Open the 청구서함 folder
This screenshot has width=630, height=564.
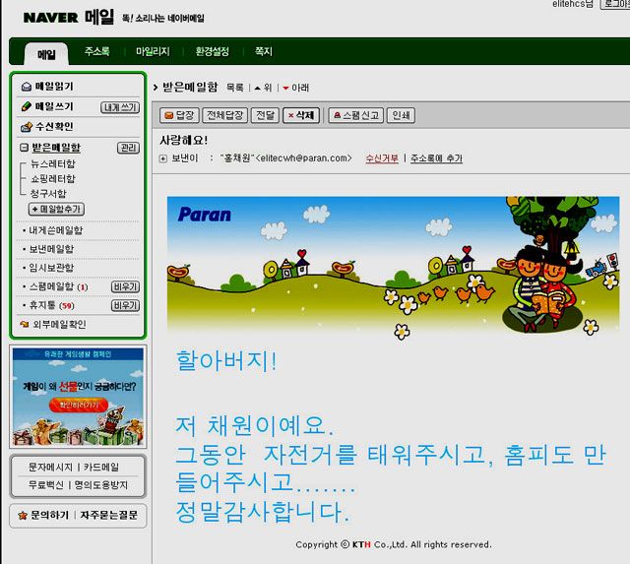48,194
